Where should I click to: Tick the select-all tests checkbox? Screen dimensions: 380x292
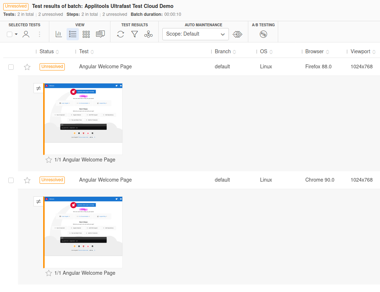pos(10,35)
